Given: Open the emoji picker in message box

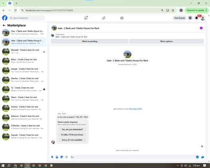Looking at the screenshot, I should [x=197, y=157].
